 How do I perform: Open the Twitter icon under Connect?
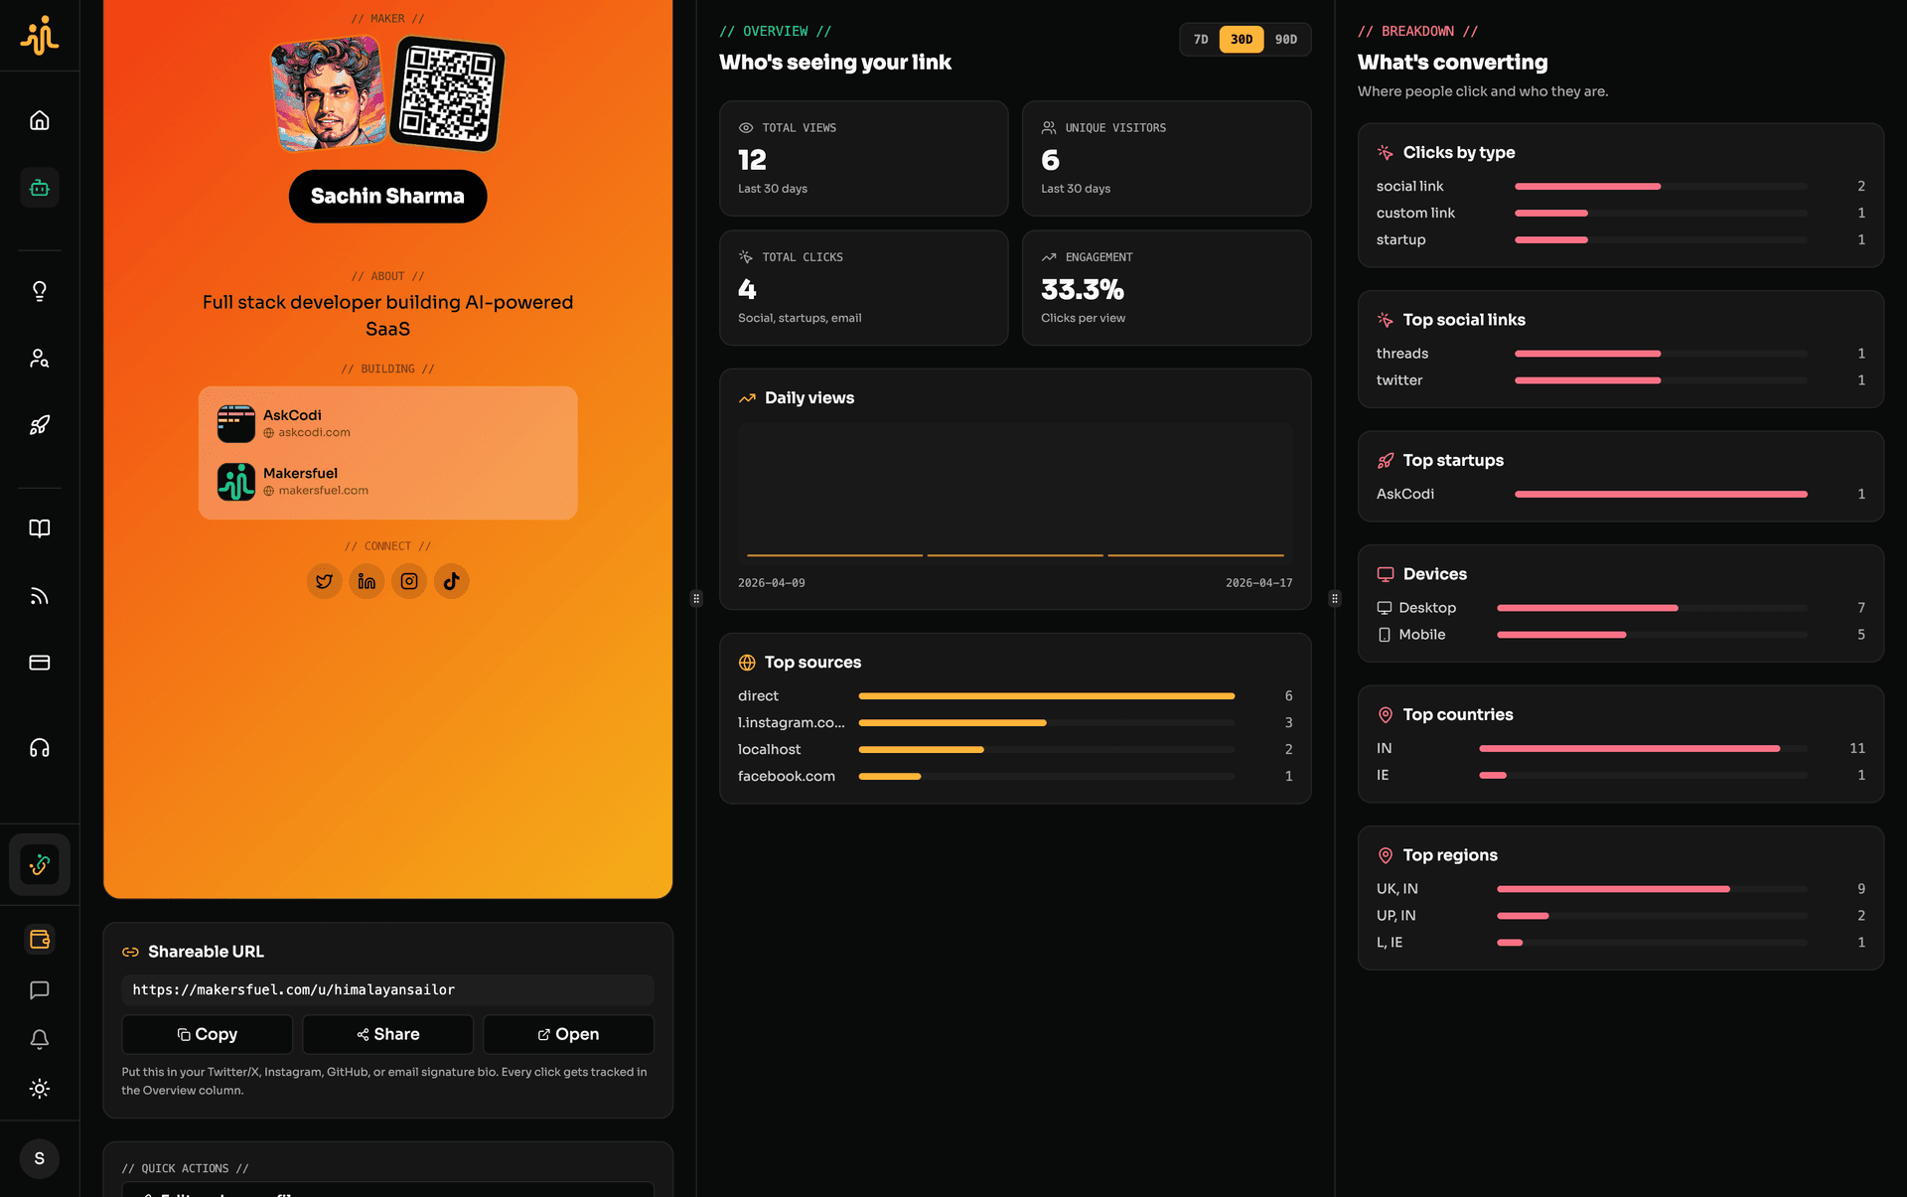coord(324,581)
